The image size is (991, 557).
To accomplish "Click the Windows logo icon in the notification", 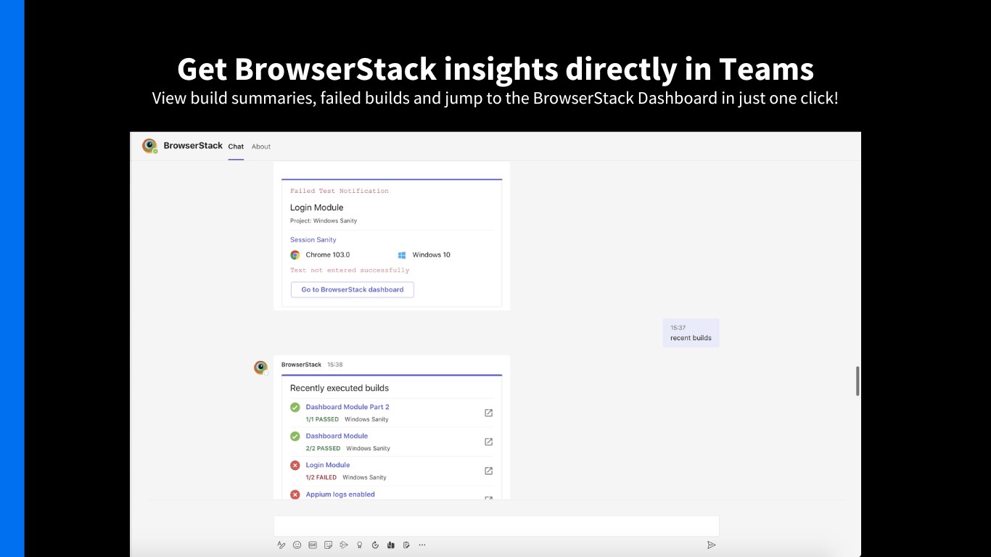I will (x=402, y=255).
